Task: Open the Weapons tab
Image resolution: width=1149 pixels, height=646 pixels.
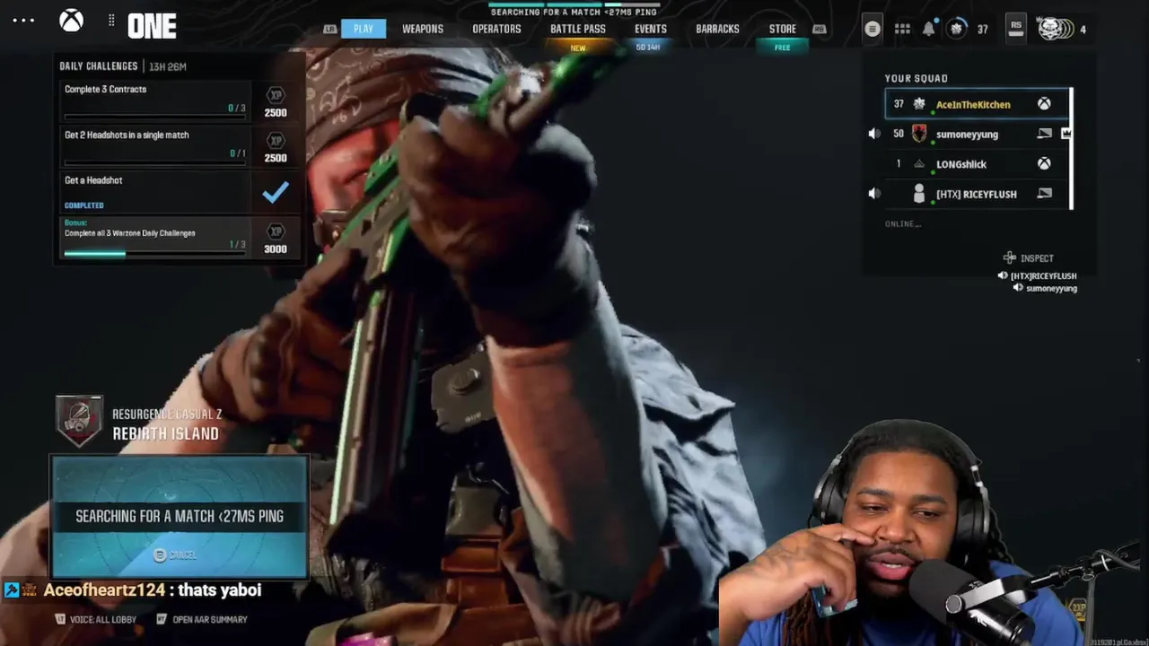Action: [423, 29]
